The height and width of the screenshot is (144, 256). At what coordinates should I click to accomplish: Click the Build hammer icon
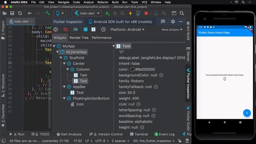click(x=48, y=13)
